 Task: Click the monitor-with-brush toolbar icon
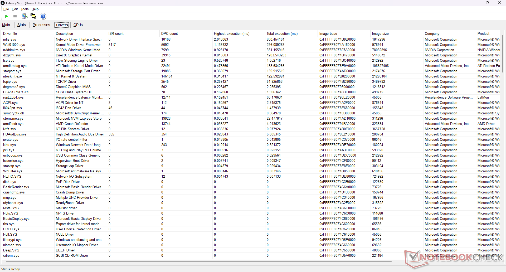click(x=25, y=16)
